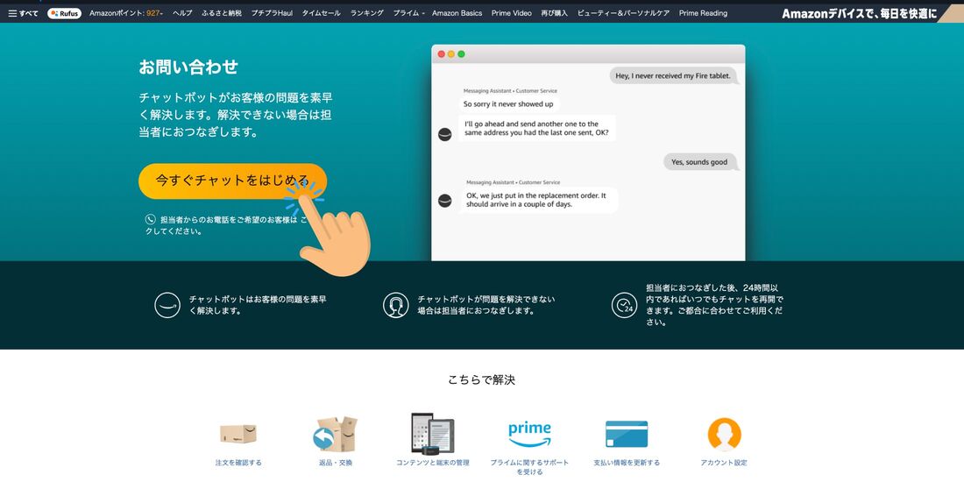This screenshot has height=482, width=964.
Task: Open the 注文を確認する link
Action: coord(238,463)
